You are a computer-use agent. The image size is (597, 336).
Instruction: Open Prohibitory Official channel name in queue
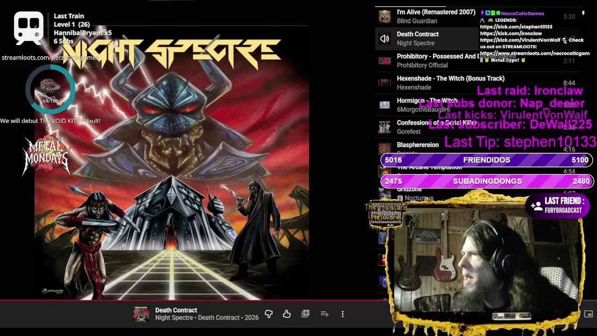pyautogui.click(x=422, y=65)
